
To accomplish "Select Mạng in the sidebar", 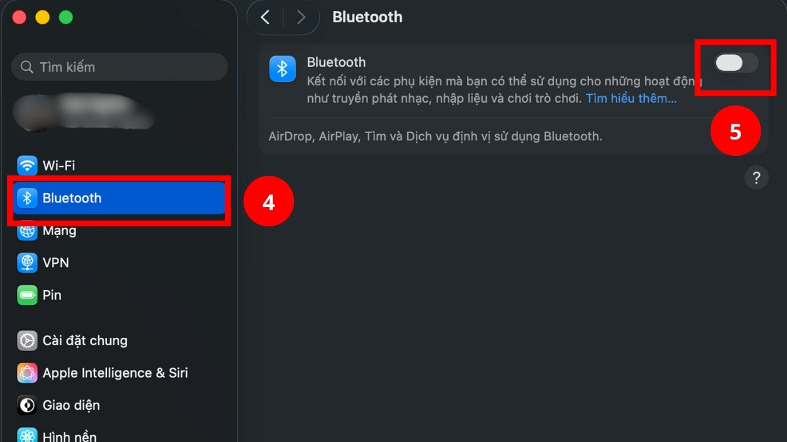I will click(60, 230).
